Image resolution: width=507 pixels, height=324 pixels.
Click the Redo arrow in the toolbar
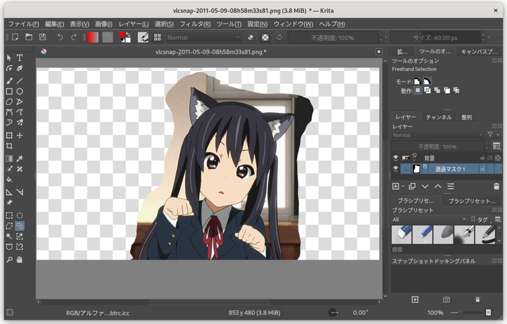[x=74, y=37]
